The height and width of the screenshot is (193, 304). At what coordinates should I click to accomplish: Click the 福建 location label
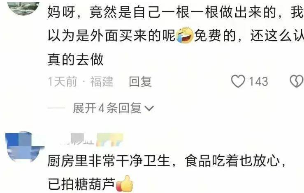102,81
